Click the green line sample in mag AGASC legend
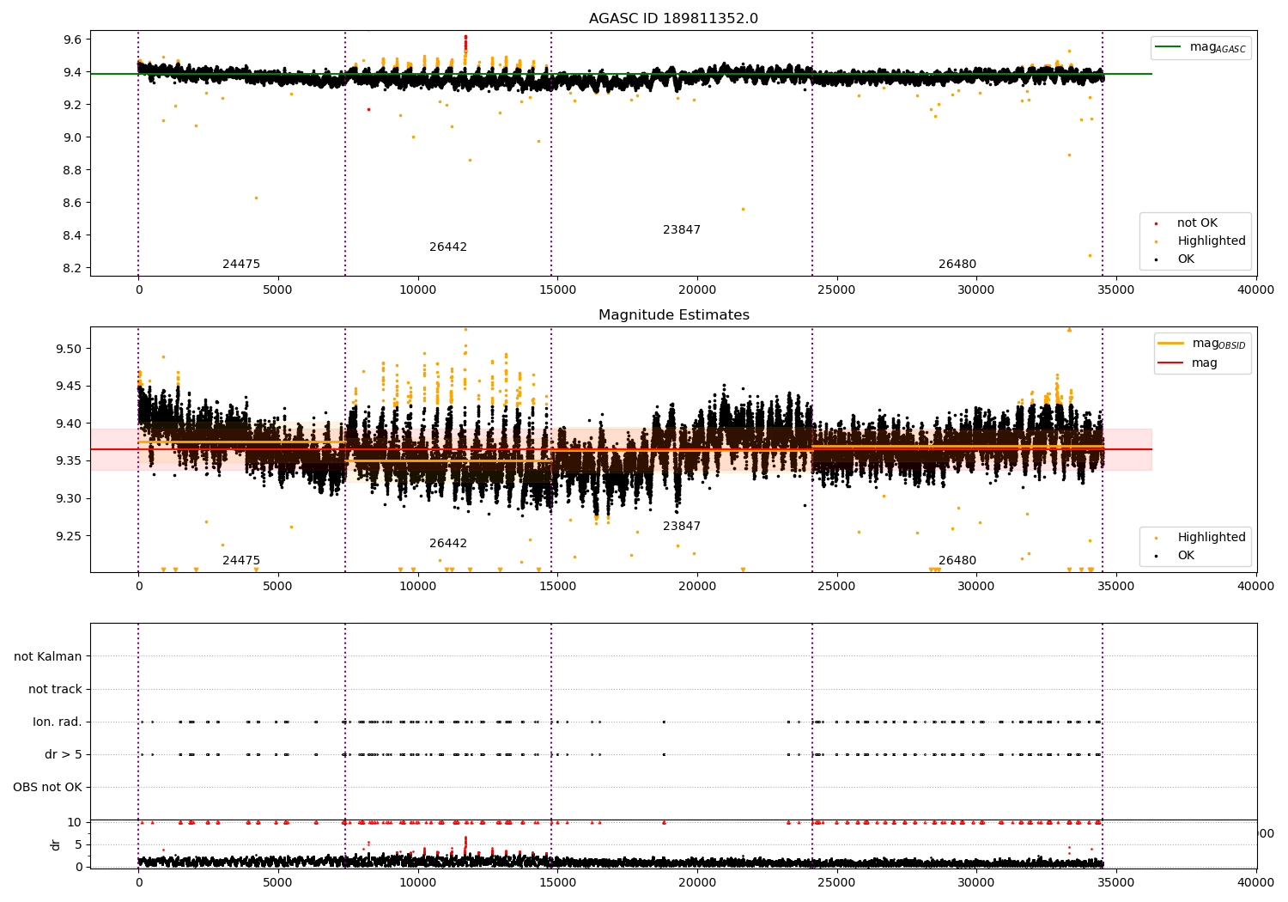Viewport: 1288px width, 902px height. coord(1169,47)
